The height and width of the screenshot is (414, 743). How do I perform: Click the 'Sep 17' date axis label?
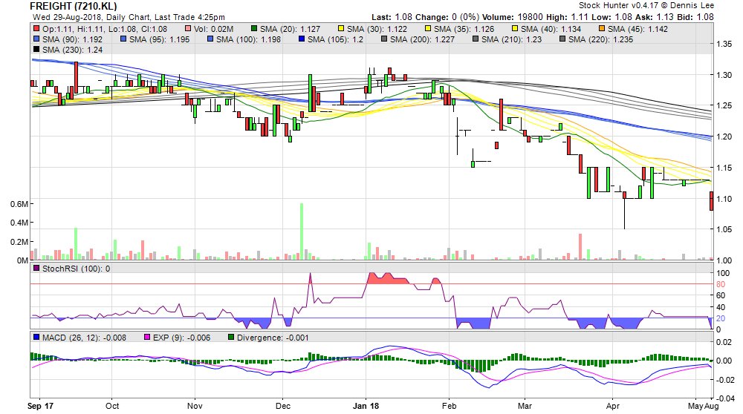pos(40,406)
